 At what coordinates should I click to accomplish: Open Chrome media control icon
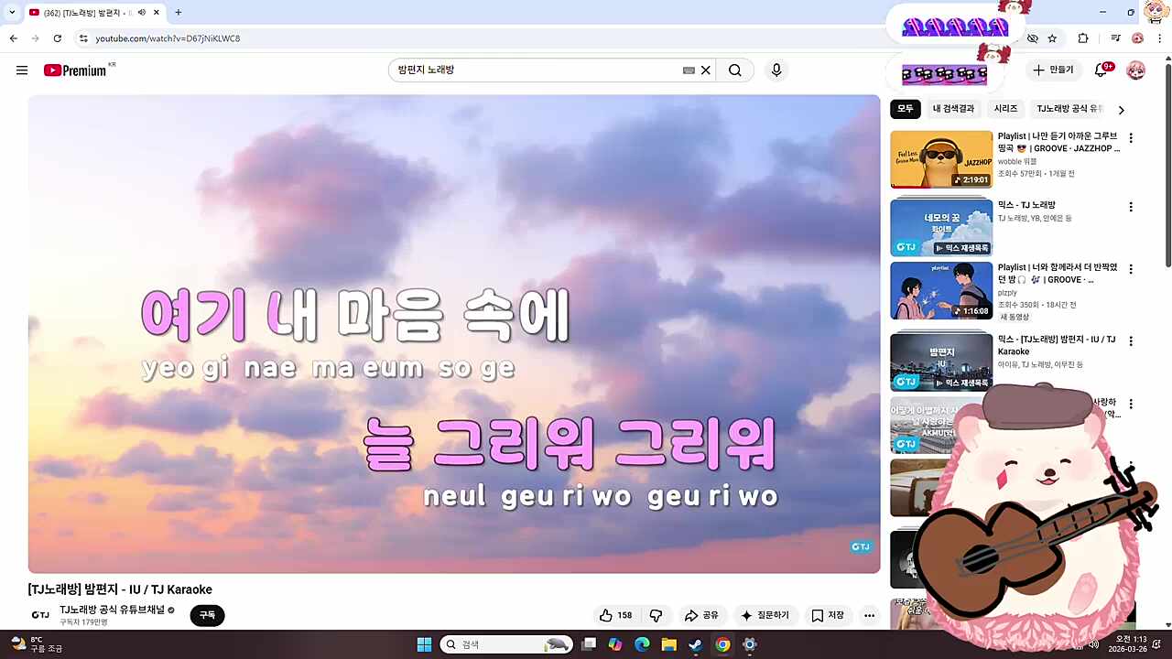click(x=1115, y=38)
